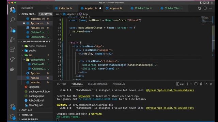
Task: Open the Docker view icon
Action: (12, 69)
